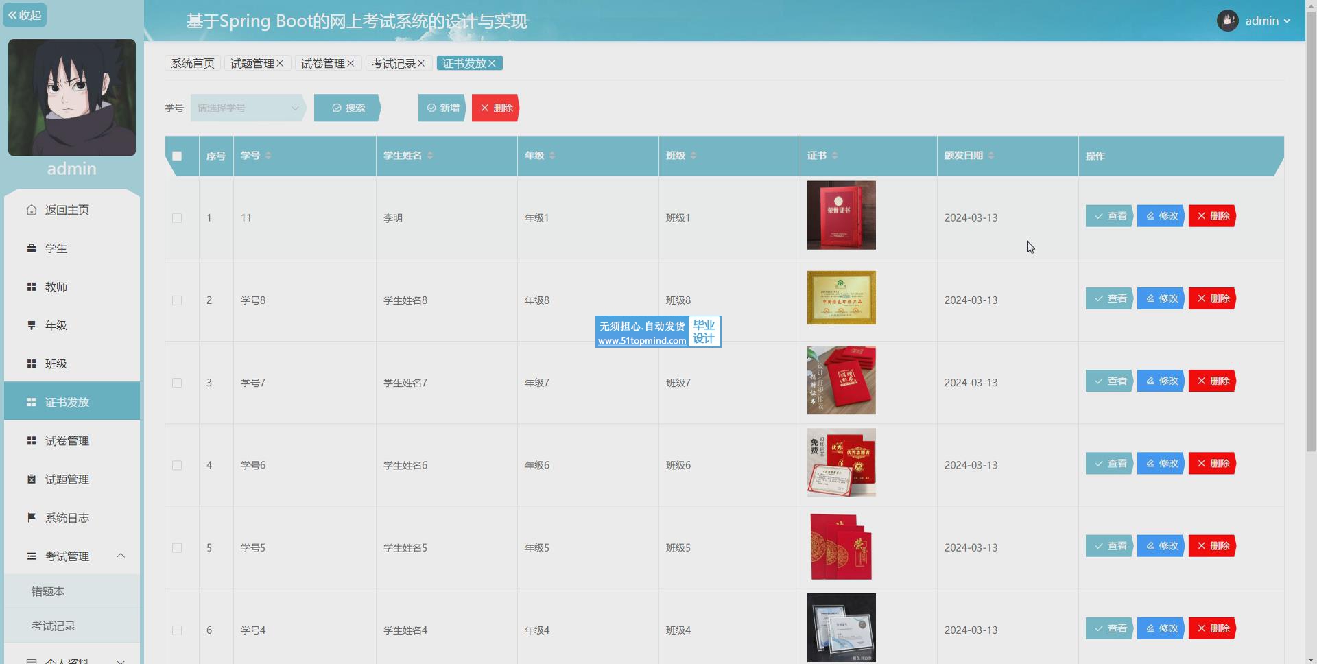Click the 新增 add button
This screenshot has height=664, width=1317.
[442, 108]
